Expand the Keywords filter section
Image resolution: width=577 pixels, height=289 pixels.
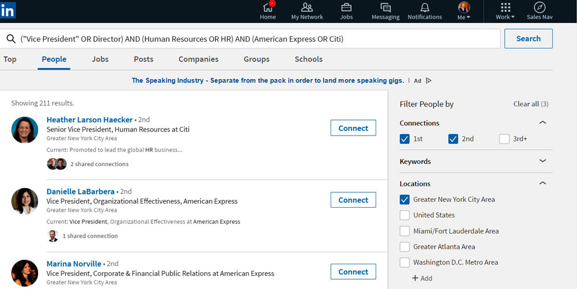click(x=542, y=162)
